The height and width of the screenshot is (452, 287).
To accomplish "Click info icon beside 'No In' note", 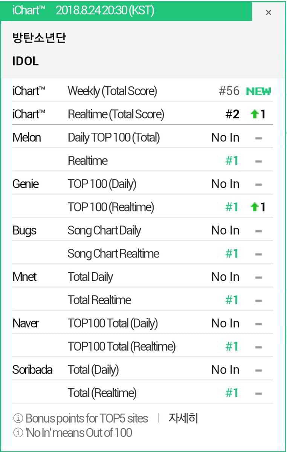I will pos(17,432).
